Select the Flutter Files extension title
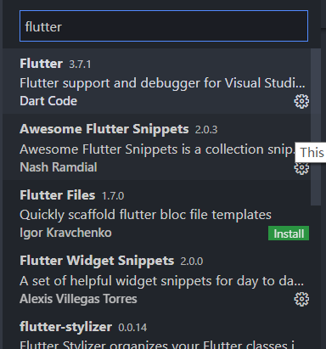Image resolution: width=326 pixels, height=349 pixels. [58, 195]
